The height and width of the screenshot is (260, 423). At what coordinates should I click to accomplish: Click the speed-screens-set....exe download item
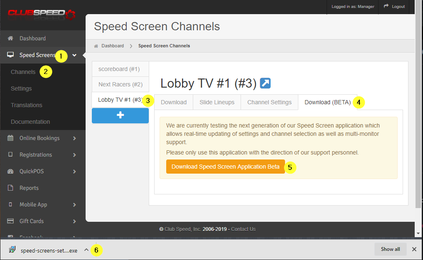coord(49,250)
